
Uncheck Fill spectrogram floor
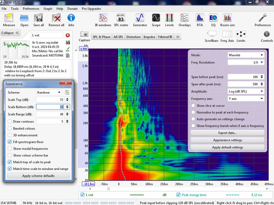[x=10, y=142]
